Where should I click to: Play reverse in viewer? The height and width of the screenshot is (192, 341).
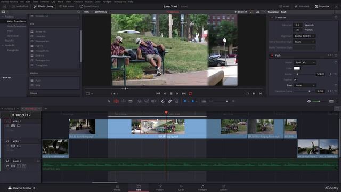(165, 94)
